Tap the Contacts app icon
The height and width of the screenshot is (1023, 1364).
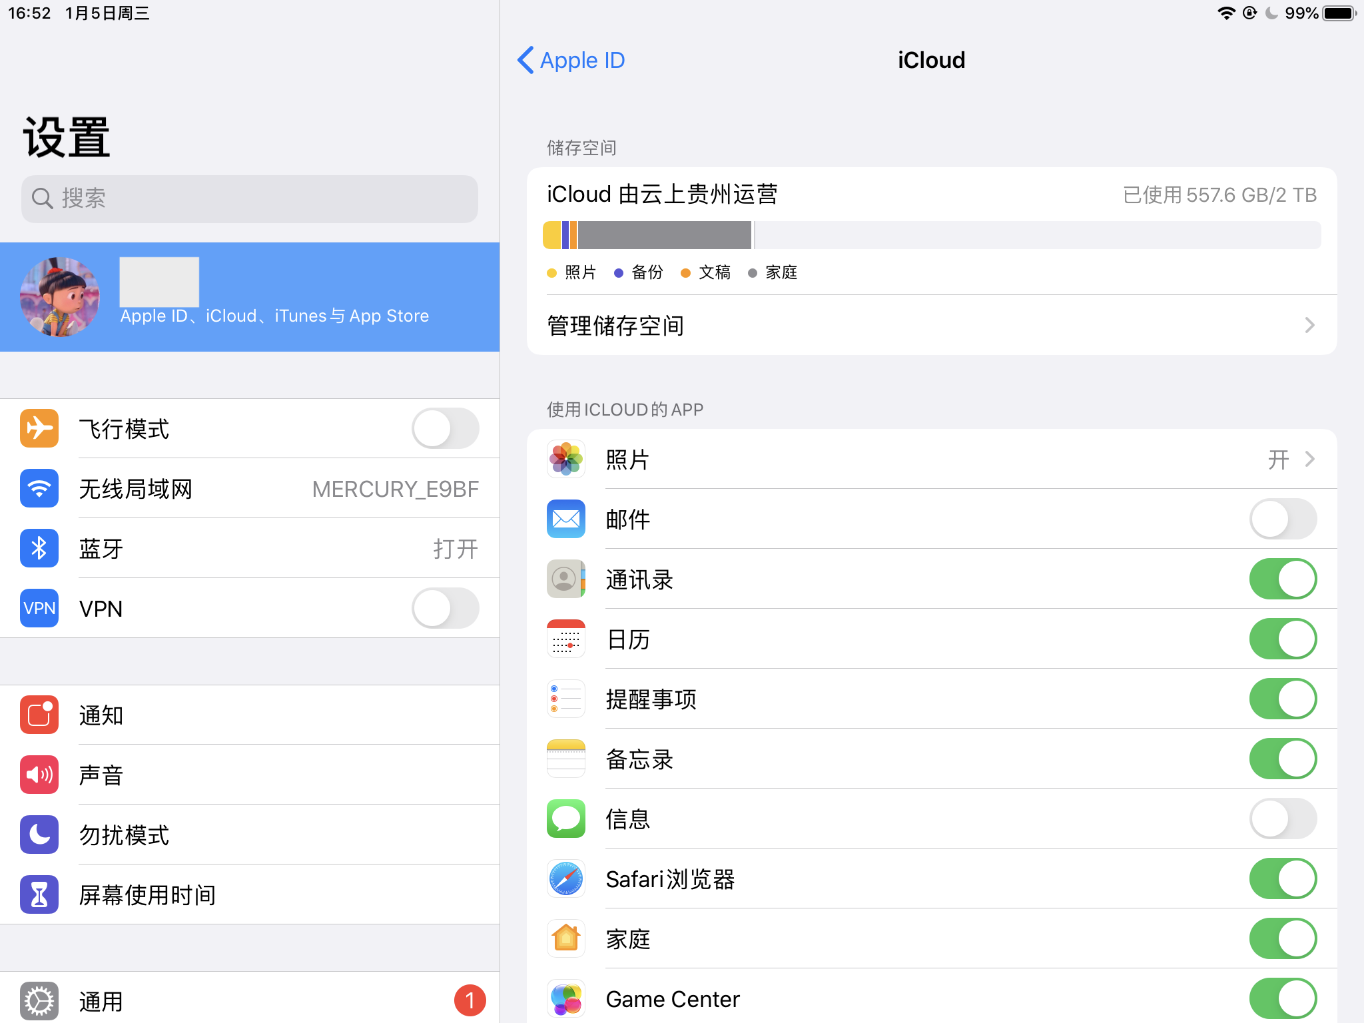pyautogui.click(x=566, y=579)
